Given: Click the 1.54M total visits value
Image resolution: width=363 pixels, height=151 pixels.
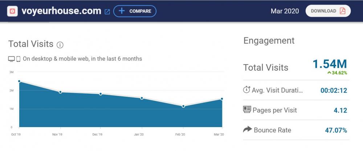Looking at the screenshot, I should pyautogui.click(x=330, y=64).
